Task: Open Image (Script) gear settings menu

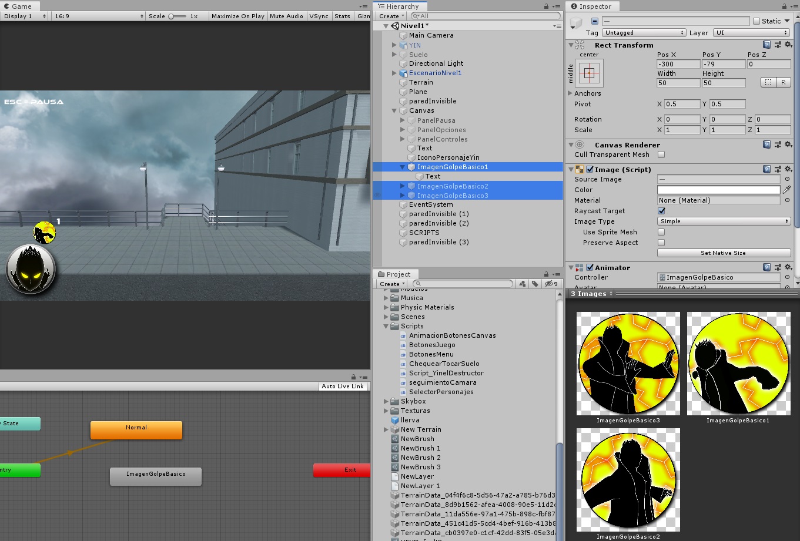Action: click(x=788, y=169)
